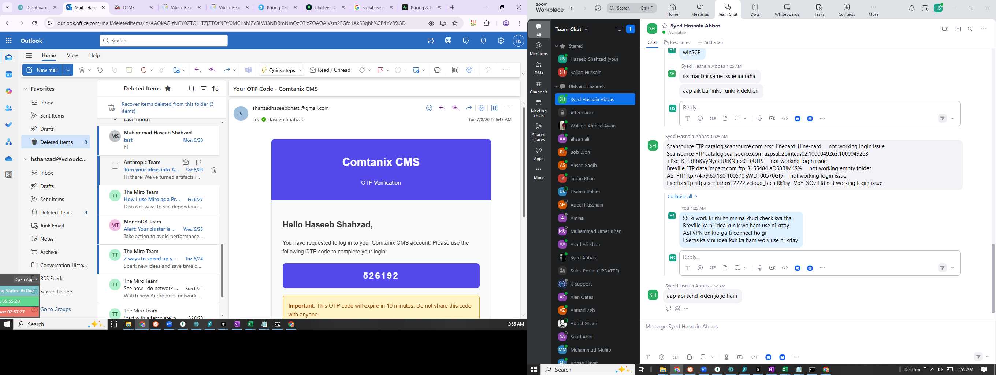Viewport: 996px width, 375px height.
Task: Toggle Outlook navigation pane hamburger
Action: pos(29,55)
